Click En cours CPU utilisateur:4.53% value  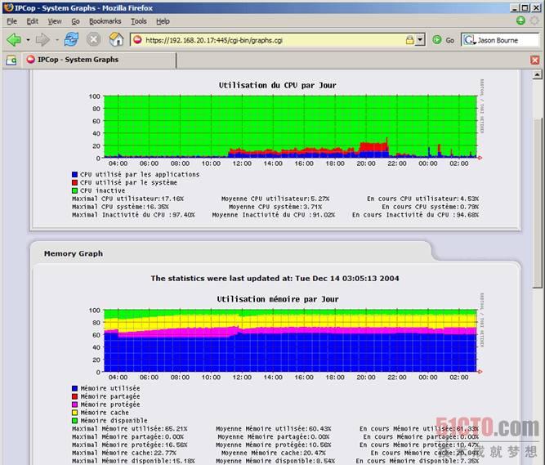422,199
